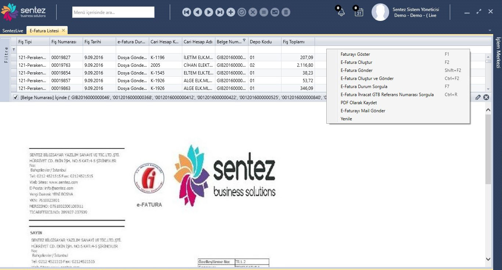
Task: Go to first record toolbar button
Action: 187,12
